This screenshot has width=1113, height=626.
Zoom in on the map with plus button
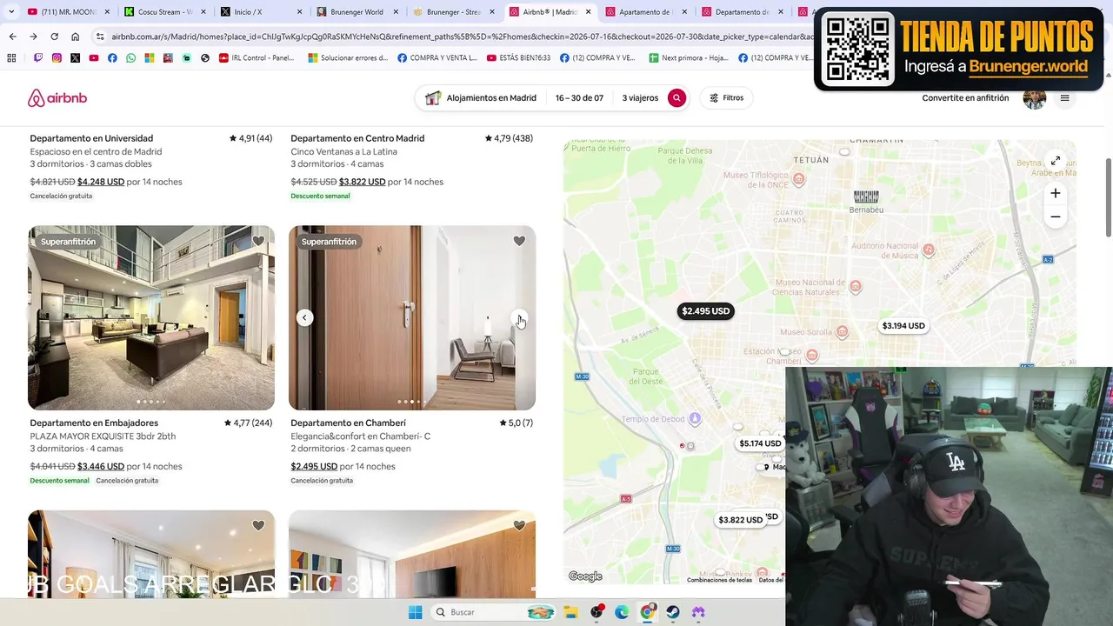[1055, 193]
